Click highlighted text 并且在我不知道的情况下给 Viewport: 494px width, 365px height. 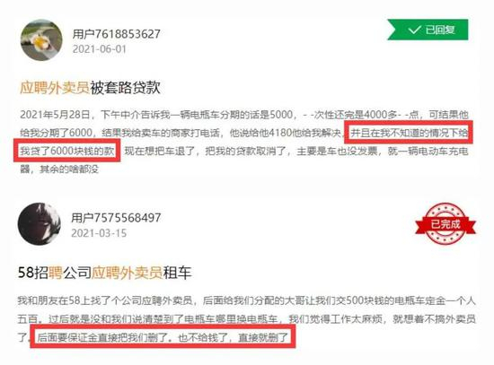click(410, 133)
